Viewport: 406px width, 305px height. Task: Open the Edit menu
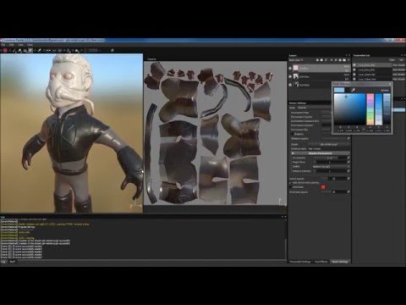(12, 45)
